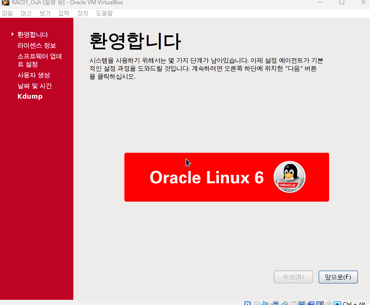This screenshot has height=305, width=370.
Task: Click the Oracle penguin logo
Action: point(290,177)
